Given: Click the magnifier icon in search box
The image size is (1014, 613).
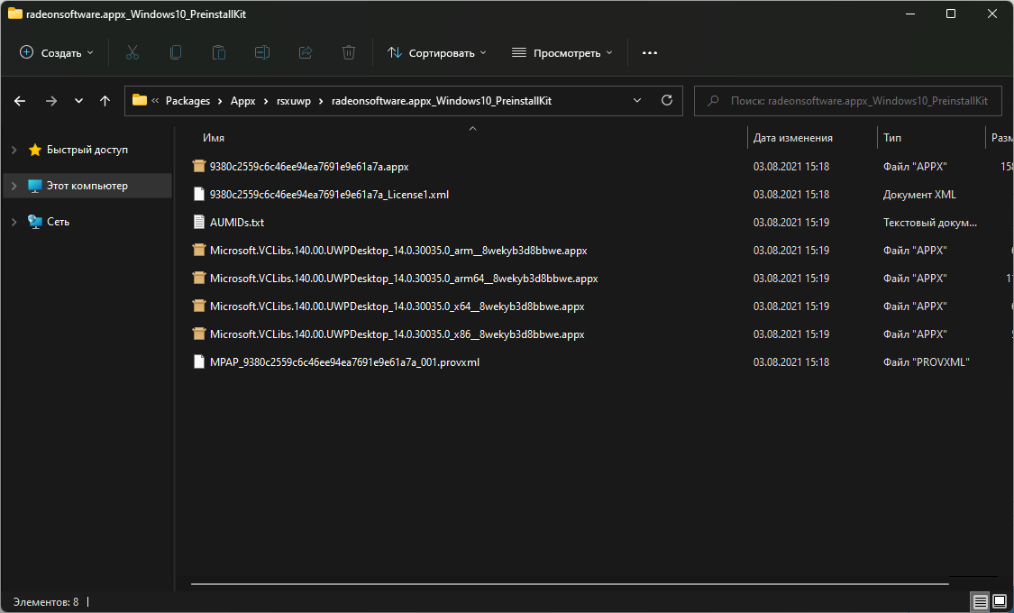Looking at the screenshot, I should click(713, 101).
